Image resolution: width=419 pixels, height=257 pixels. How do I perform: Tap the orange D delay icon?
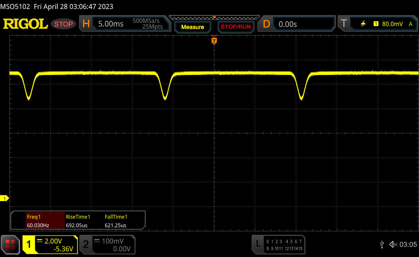(266, 24)
